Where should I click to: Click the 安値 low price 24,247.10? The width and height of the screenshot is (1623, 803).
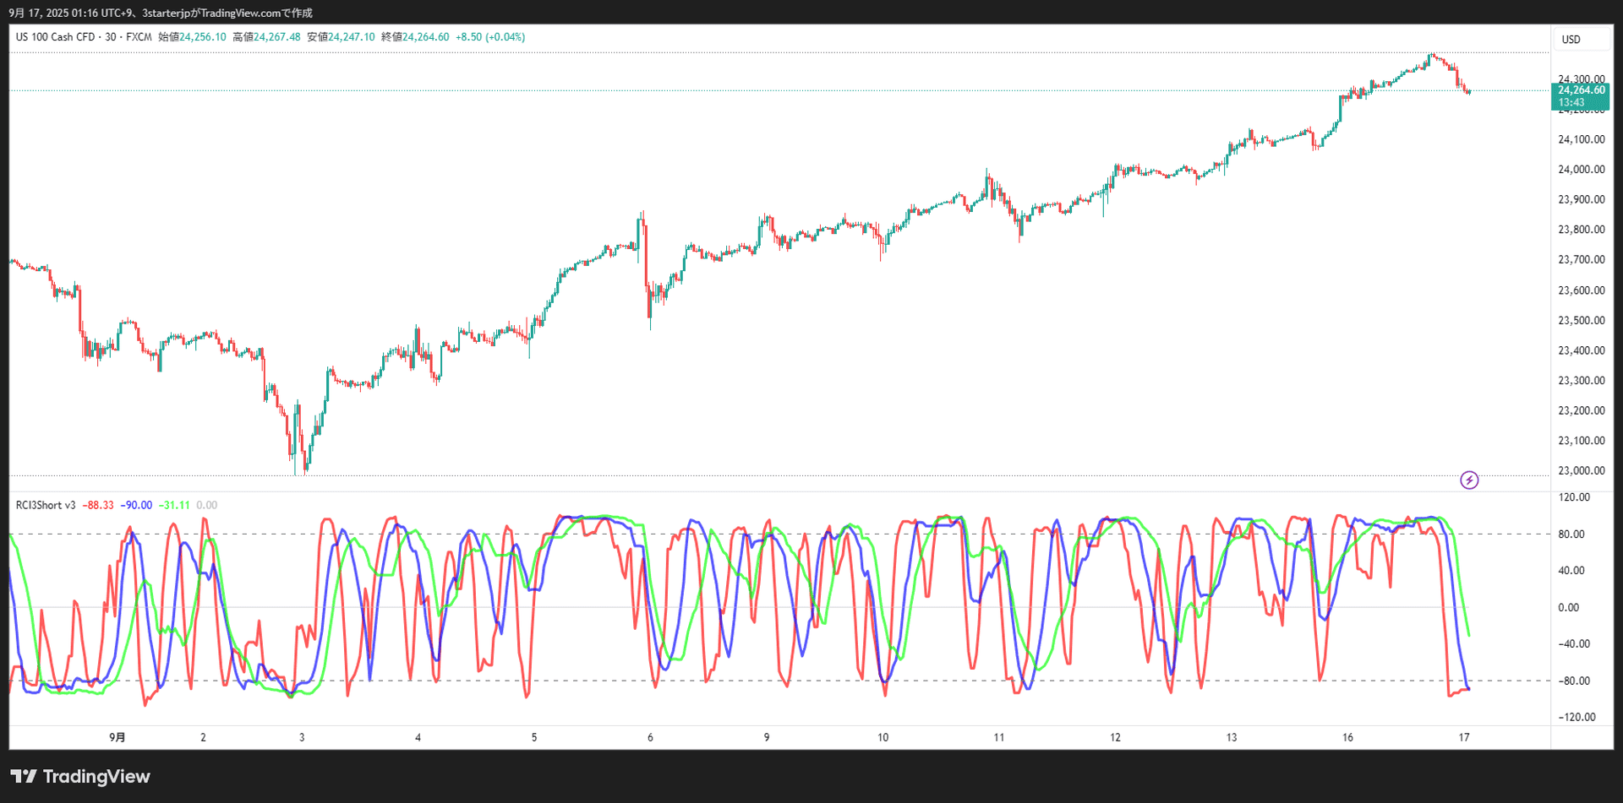point(352,37)
